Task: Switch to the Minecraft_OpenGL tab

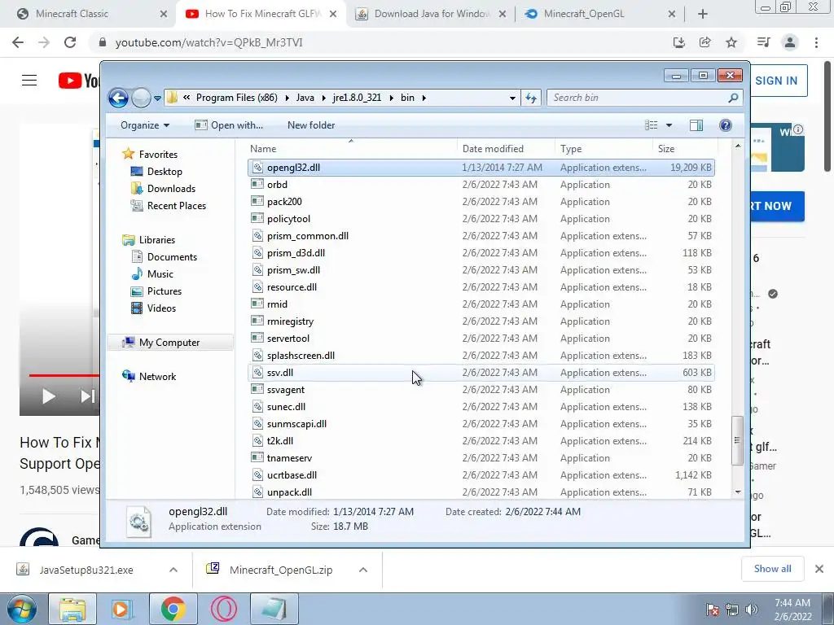Action: [600, 14]
